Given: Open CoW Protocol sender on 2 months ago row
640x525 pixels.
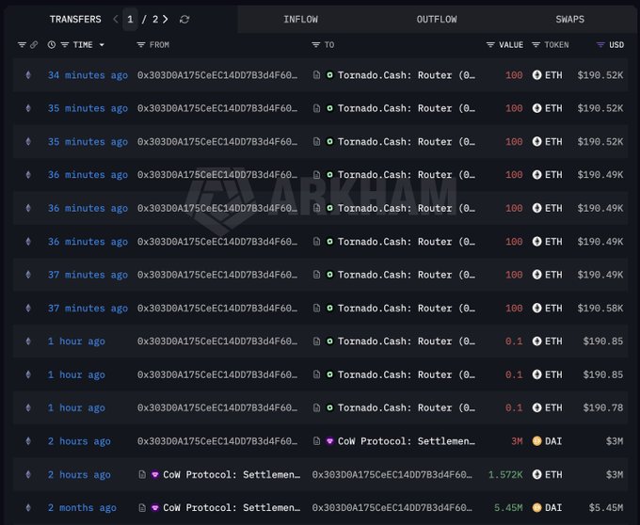Looking at the screenshot, I should click(x=232, y=507).
